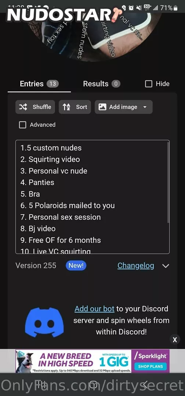Open the Changelog link

coord(136,266)
